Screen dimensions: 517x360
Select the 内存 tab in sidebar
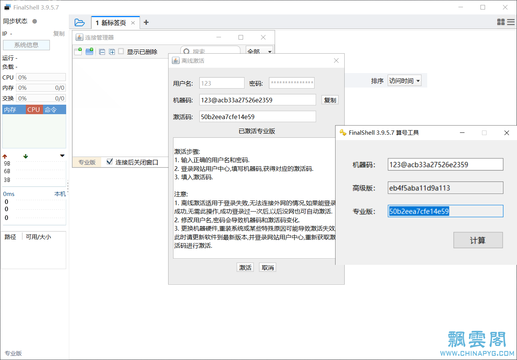click(x=14, y=110)
